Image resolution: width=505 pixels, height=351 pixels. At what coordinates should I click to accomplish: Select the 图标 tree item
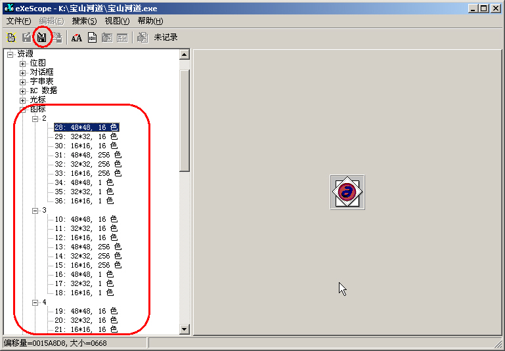tap(37, 109)
